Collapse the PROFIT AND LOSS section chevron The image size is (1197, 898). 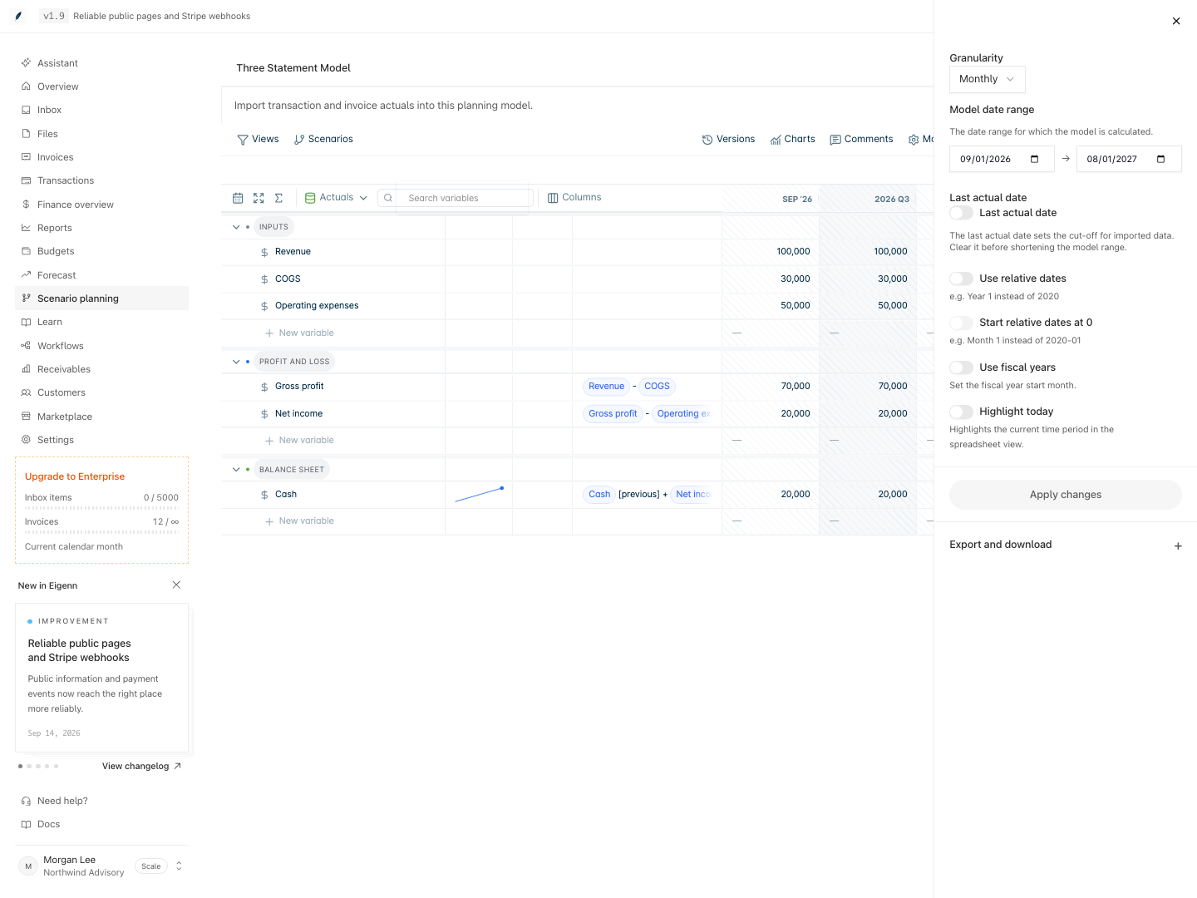236,362
